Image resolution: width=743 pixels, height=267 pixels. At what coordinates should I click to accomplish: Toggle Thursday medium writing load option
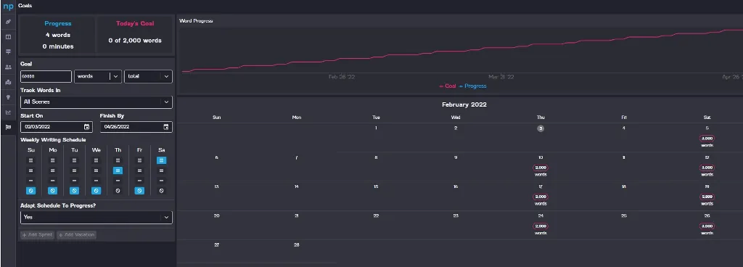(118, 171)
